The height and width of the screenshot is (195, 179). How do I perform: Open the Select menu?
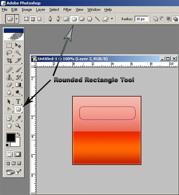[54, 10]
